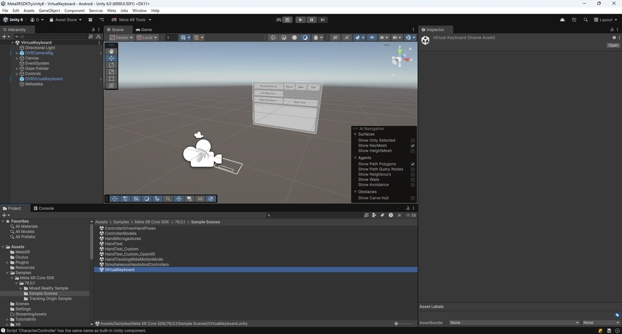Collapse the Agents section in AI Navigation
This screenshot has width=622, height=334.
[x=356, y=158]
